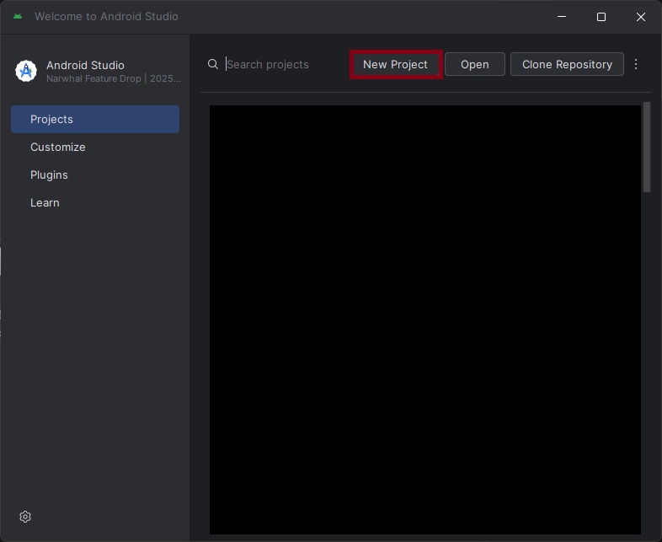This screenshot has height=542, width=662.
Task: Open the three-dot more actions menu
Action: tap(635, 64)
